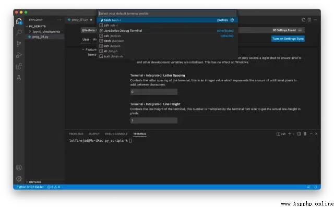Open the prog_01.py editor tab
Viewport: 334px width, 207px height.
(x=80, y=20)
